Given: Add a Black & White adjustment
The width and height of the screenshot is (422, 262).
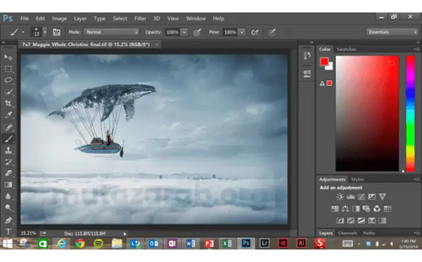Looking at the screenshot, I should pos(356,208).
